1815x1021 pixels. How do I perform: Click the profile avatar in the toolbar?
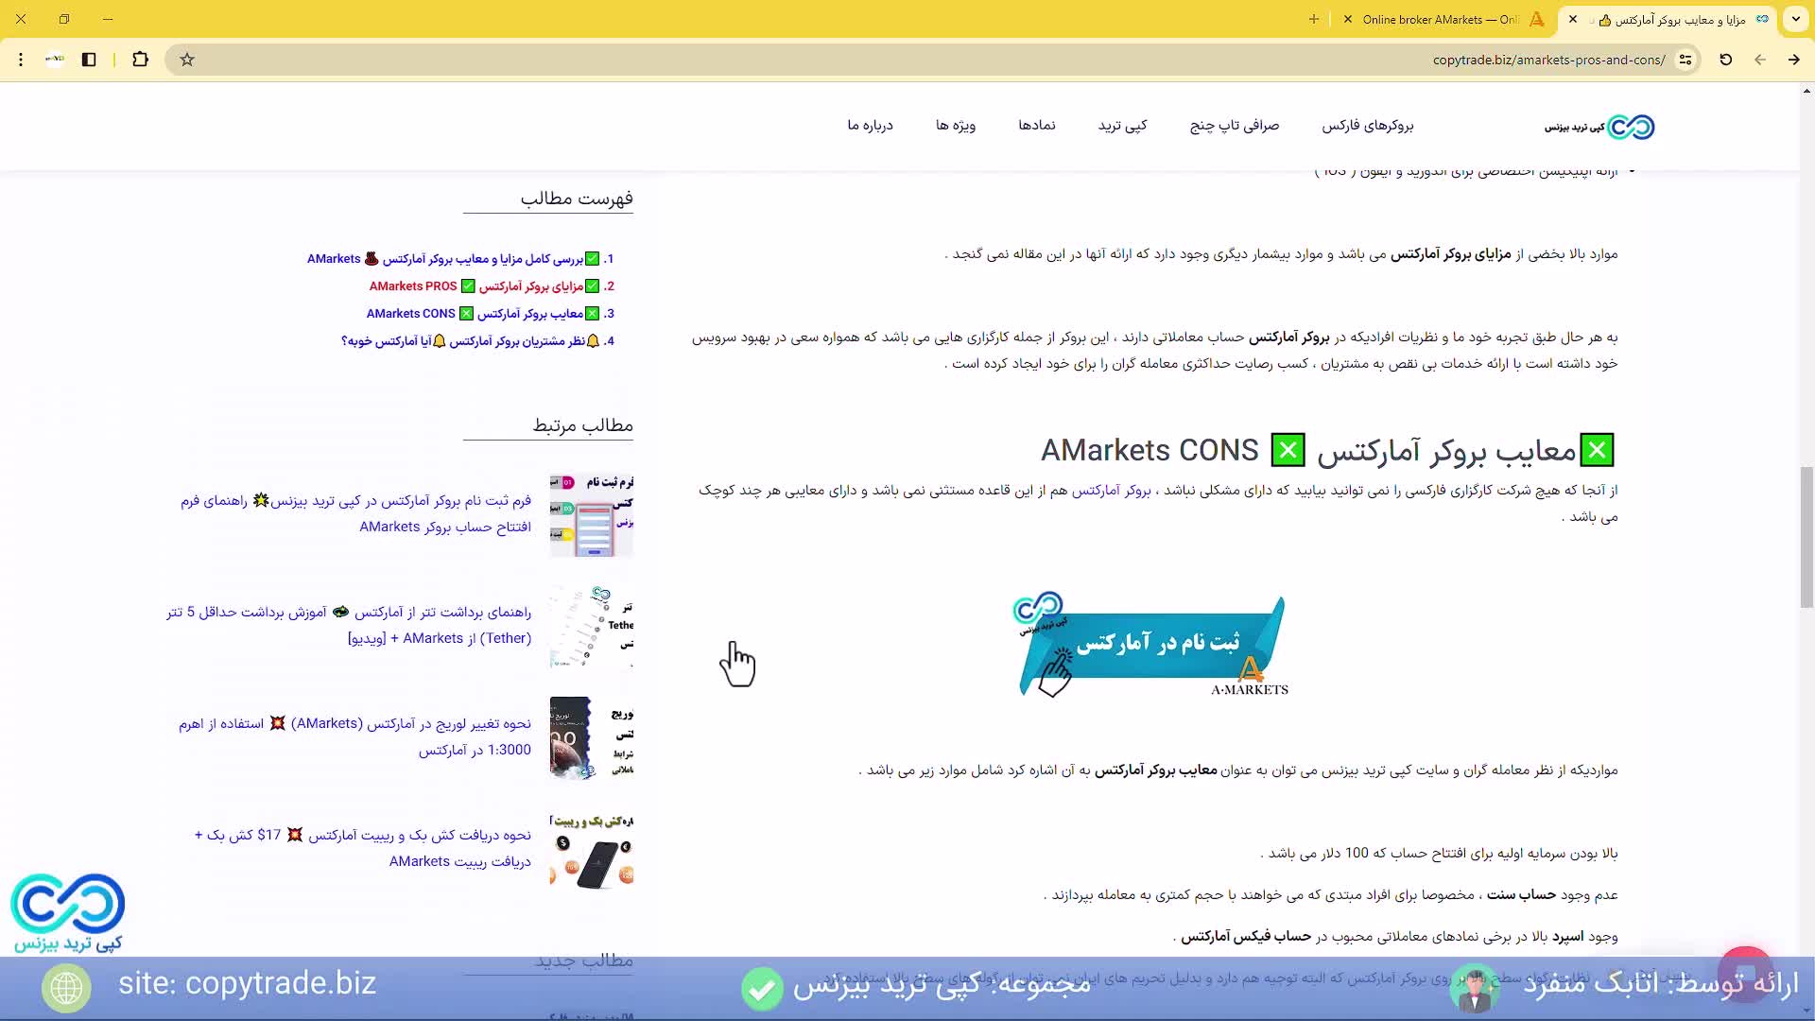pyautogui.click(x=55, y=60)
